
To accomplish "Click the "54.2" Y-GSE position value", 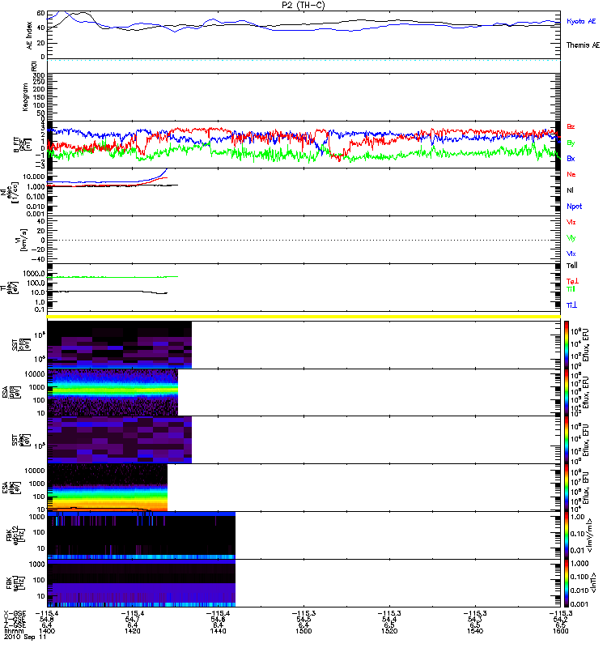I will click(x=560, y=619).
